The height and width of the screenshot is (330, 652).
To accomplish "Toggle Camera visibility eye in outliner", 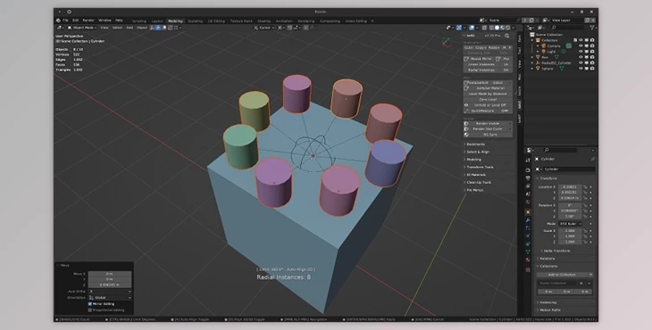I will tap(581, 46).
